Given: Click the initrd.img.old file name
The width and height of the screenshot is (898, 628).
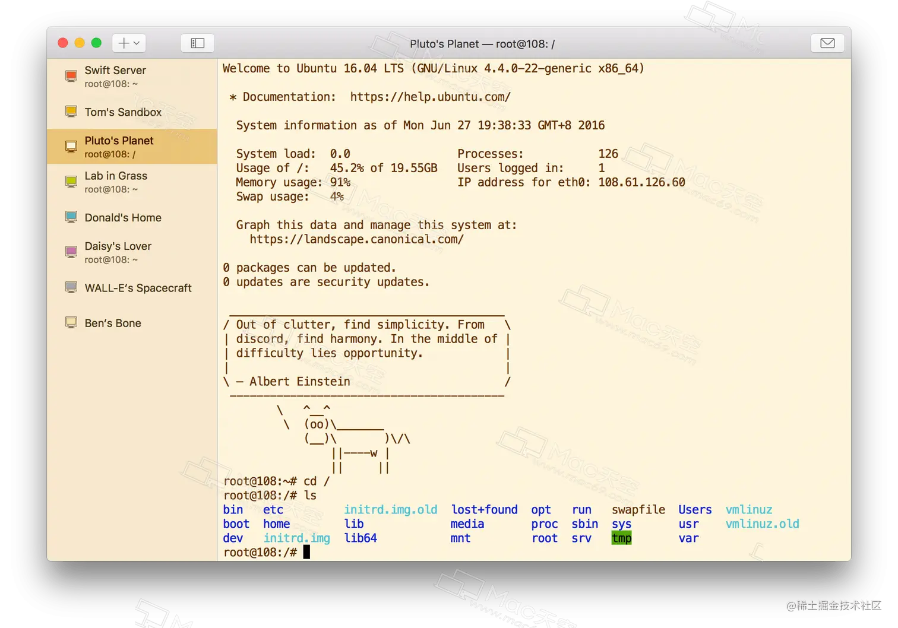Looking at the screenshot, I should pyautogui.click(x=391, y=510).
